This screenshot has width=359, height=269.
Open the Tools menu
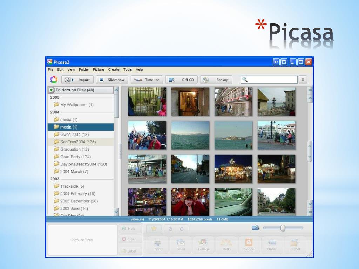[128, 70]
